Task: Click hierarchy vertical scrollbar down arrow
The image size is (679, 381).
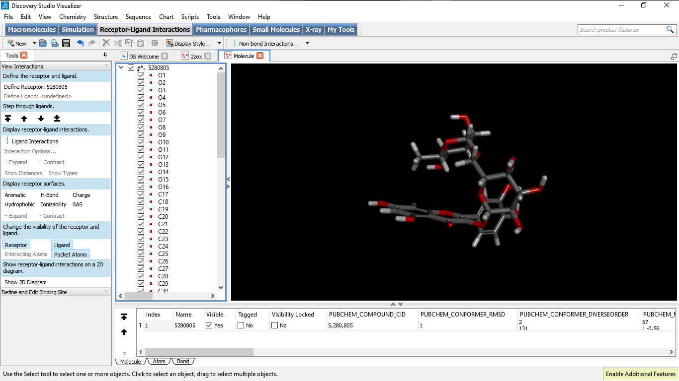Action: (221, 287)
